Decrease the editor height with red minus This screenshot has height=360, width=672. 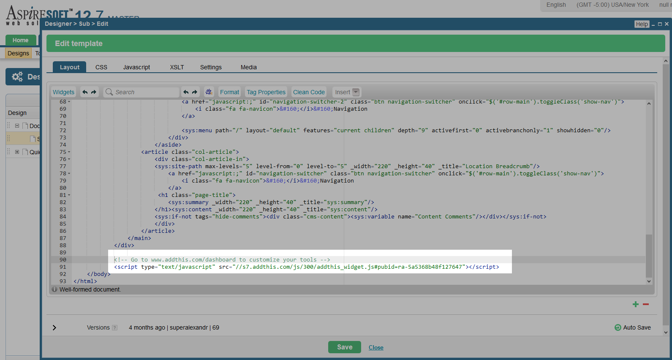pos(646,304)
